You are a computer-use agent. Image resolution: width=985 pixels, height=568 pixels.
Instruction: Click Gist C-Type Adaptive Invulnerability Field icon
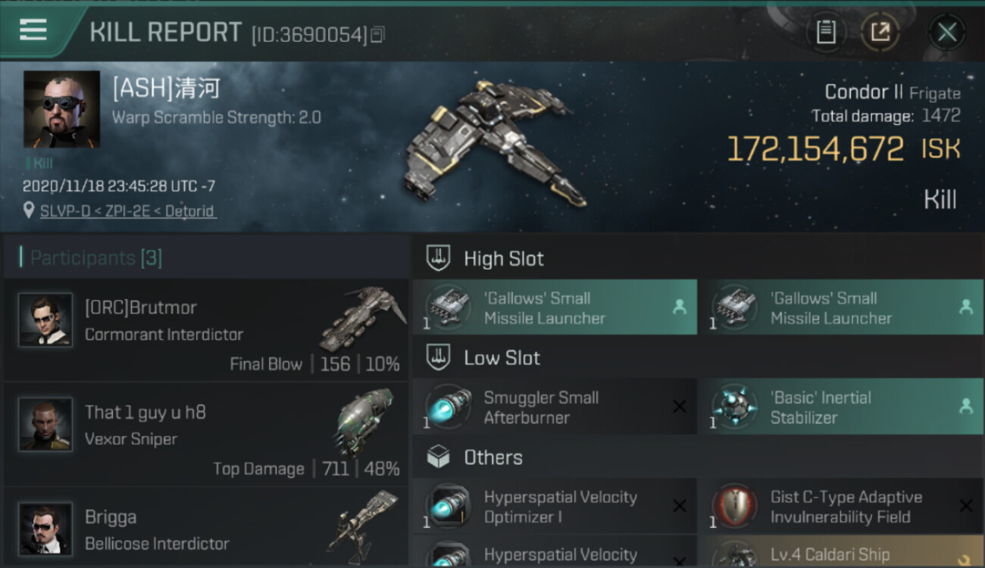tap(733, 507)
